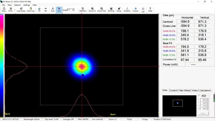The height and width of the screenshot is (121, 215).
Task: Open the Binning options
Action: (111, 10)
